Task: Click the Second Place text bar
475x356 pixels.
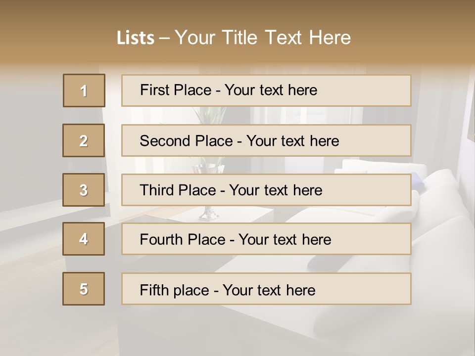Action: [266, 140]
